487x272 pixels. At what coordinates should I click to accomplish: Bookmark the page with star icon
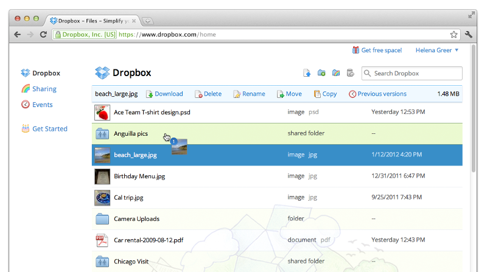point(454,35)
